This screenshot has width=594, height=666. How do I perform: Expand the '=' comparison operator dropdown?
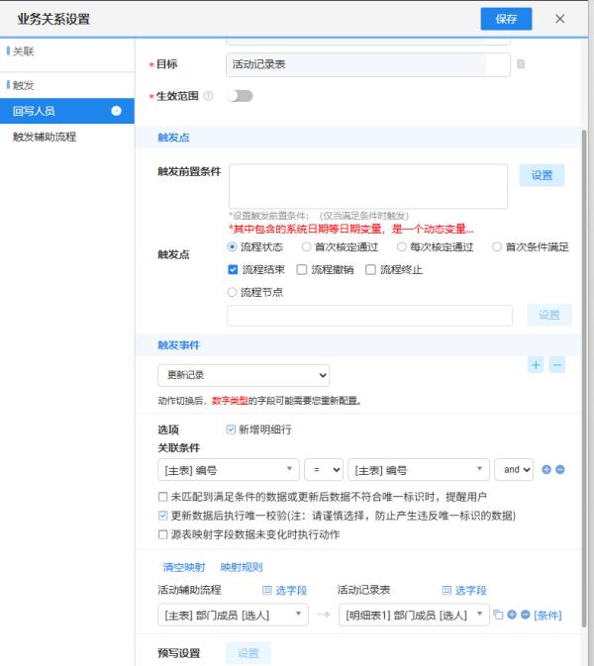tap(323, 469)
